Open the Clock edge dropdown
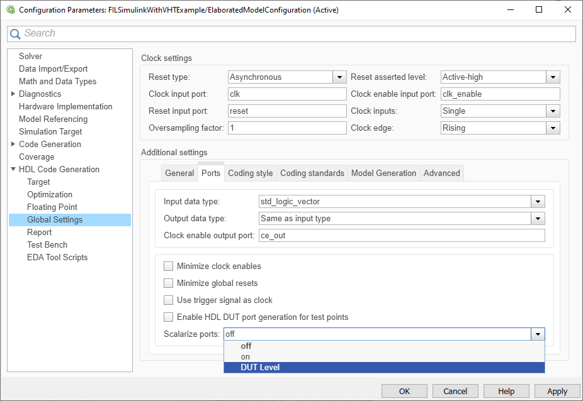583x401 pixels. (553, 128)
